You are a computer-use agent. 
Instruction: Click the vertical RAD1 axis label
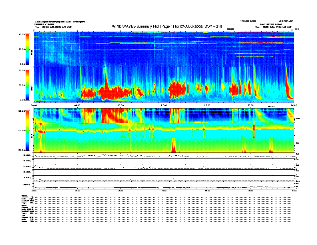click(x=32, y=88)
